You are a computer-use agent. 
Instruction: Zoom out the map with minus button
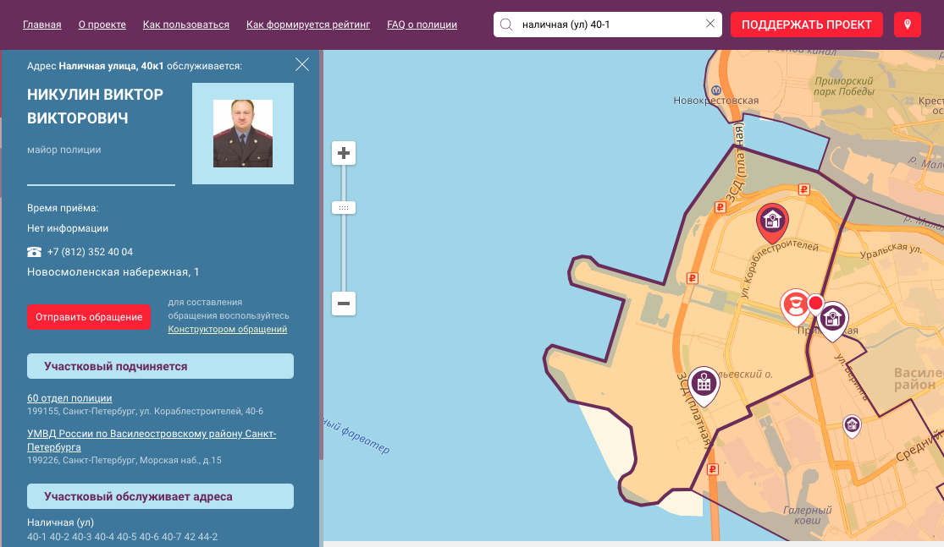(344, 303)
